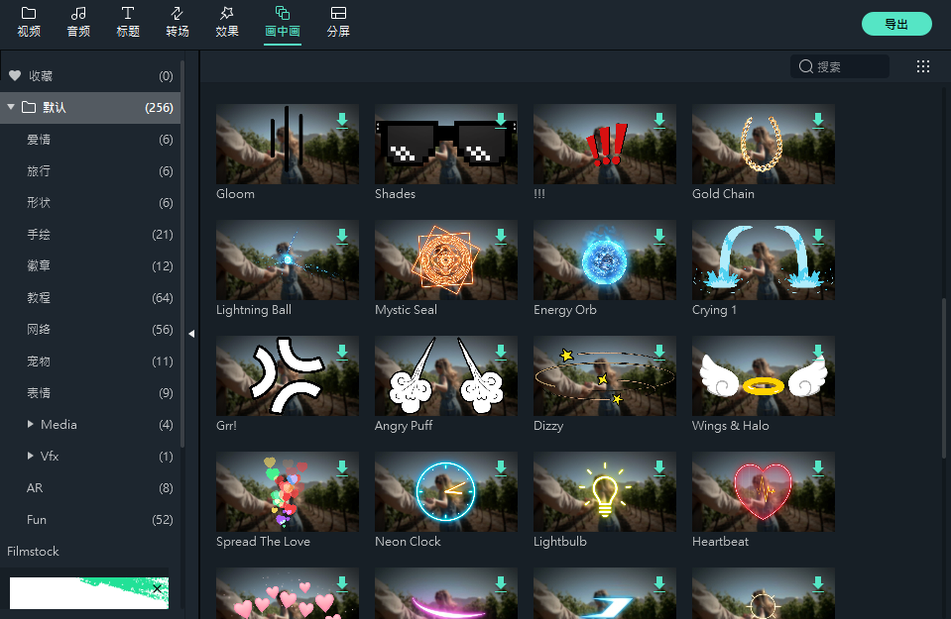
Task: Select the Energy Orb thumbnail
Action: (605, 259)
